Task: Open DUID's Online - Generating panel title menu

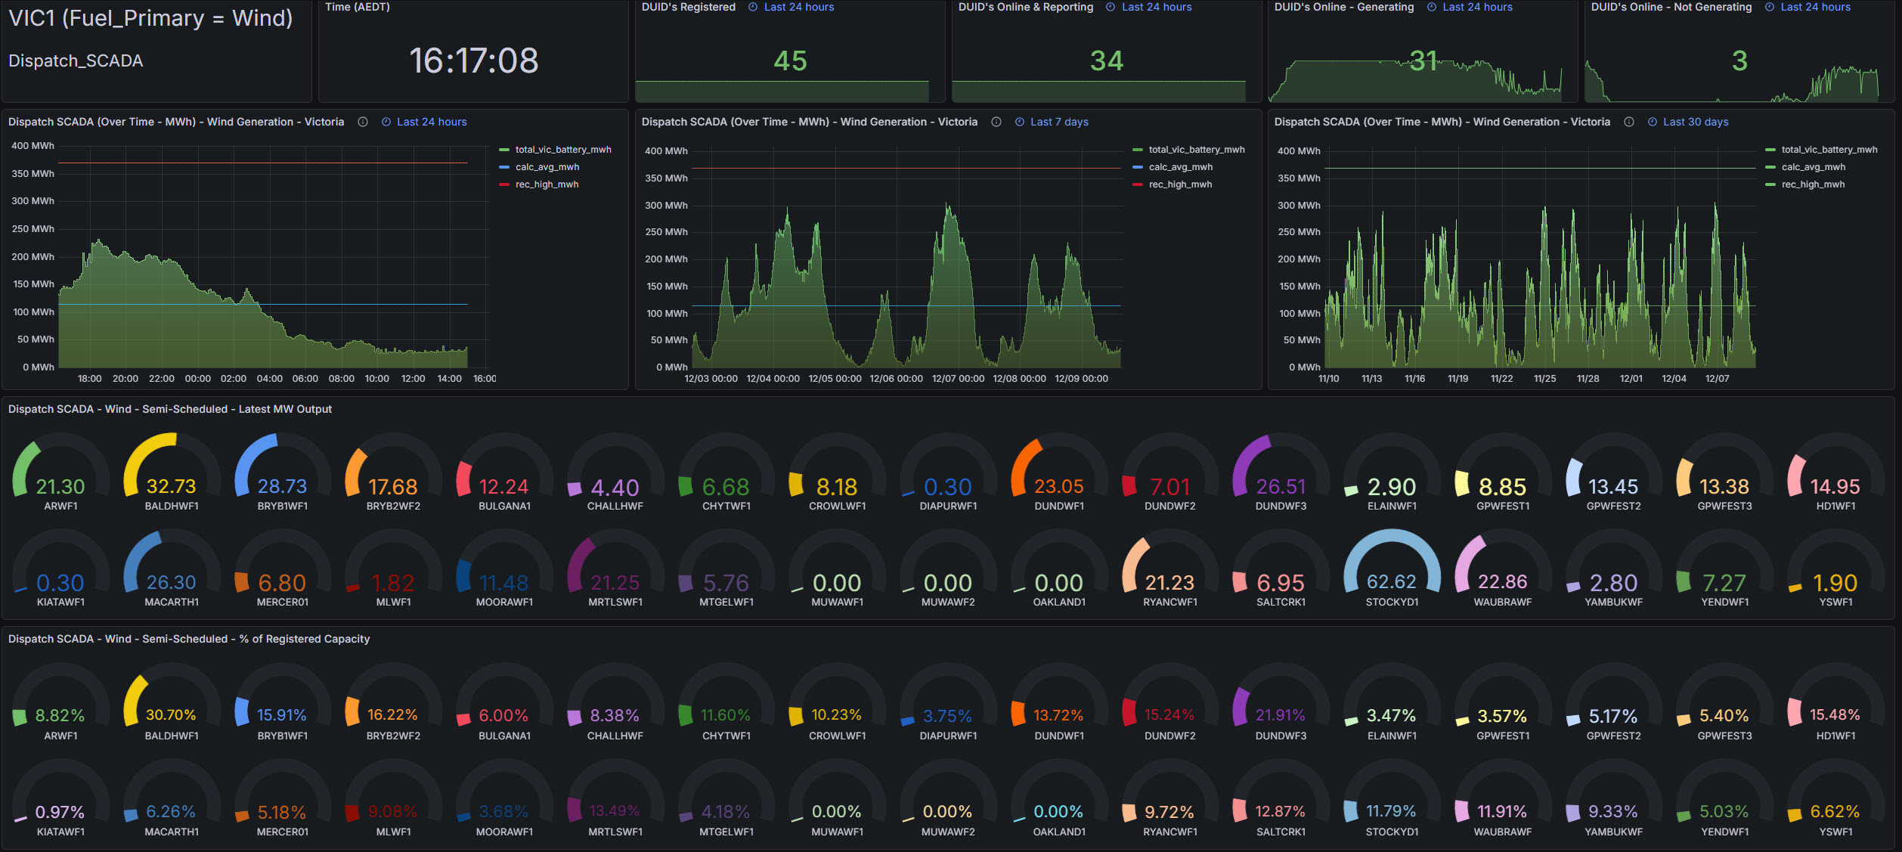Action: click(x=1343, y=7)
